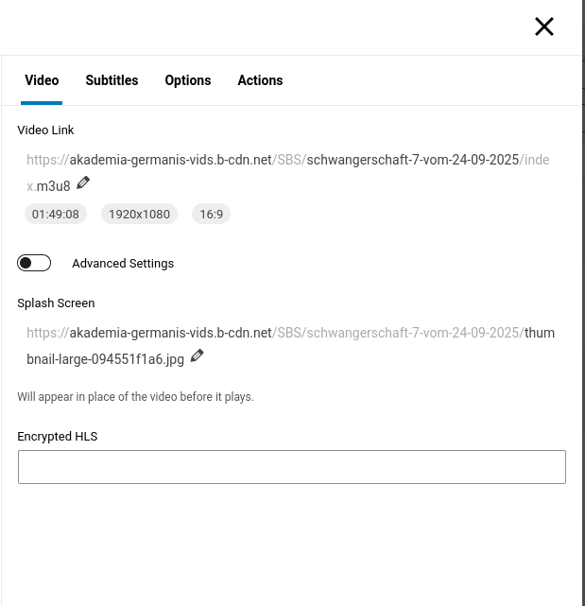Image resolution: width=585 pixels, height=606 pixels.
Task: Click the Video Link heading label
Action: (x=45, y=130)
